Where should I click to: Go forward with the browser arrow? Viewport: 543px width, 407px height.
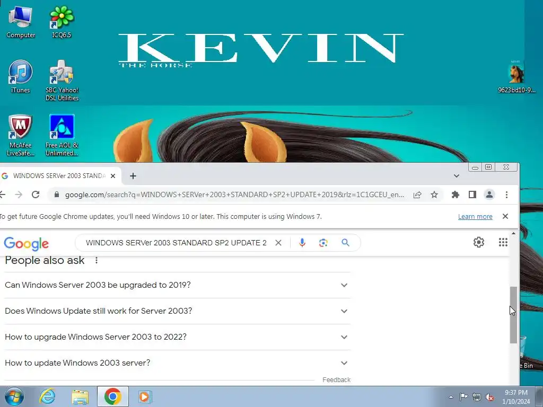[x=19, y=194]
